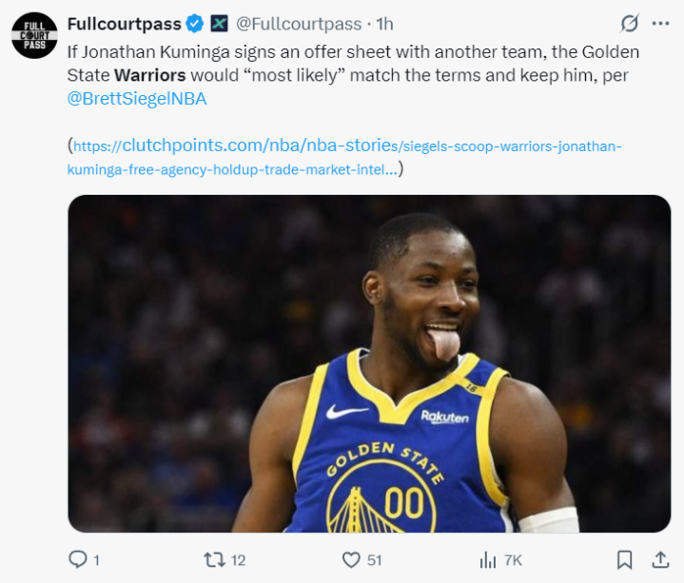Open the Grok explain icon
The width and height of the screenshot is (684, 583).
pyautogui.click(x=629, y=24)
